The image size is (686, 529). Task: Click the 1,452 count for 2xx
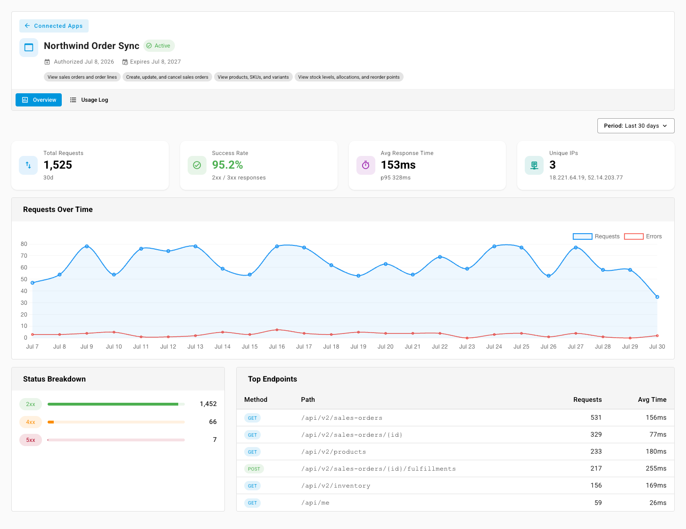pyautogui.click(x=208, y=404)
